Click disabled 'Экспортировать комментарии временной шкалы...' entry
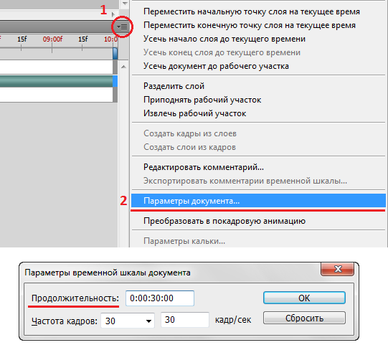Image resolution: width=388 pixels, height=350 pixels. point(245,181)
